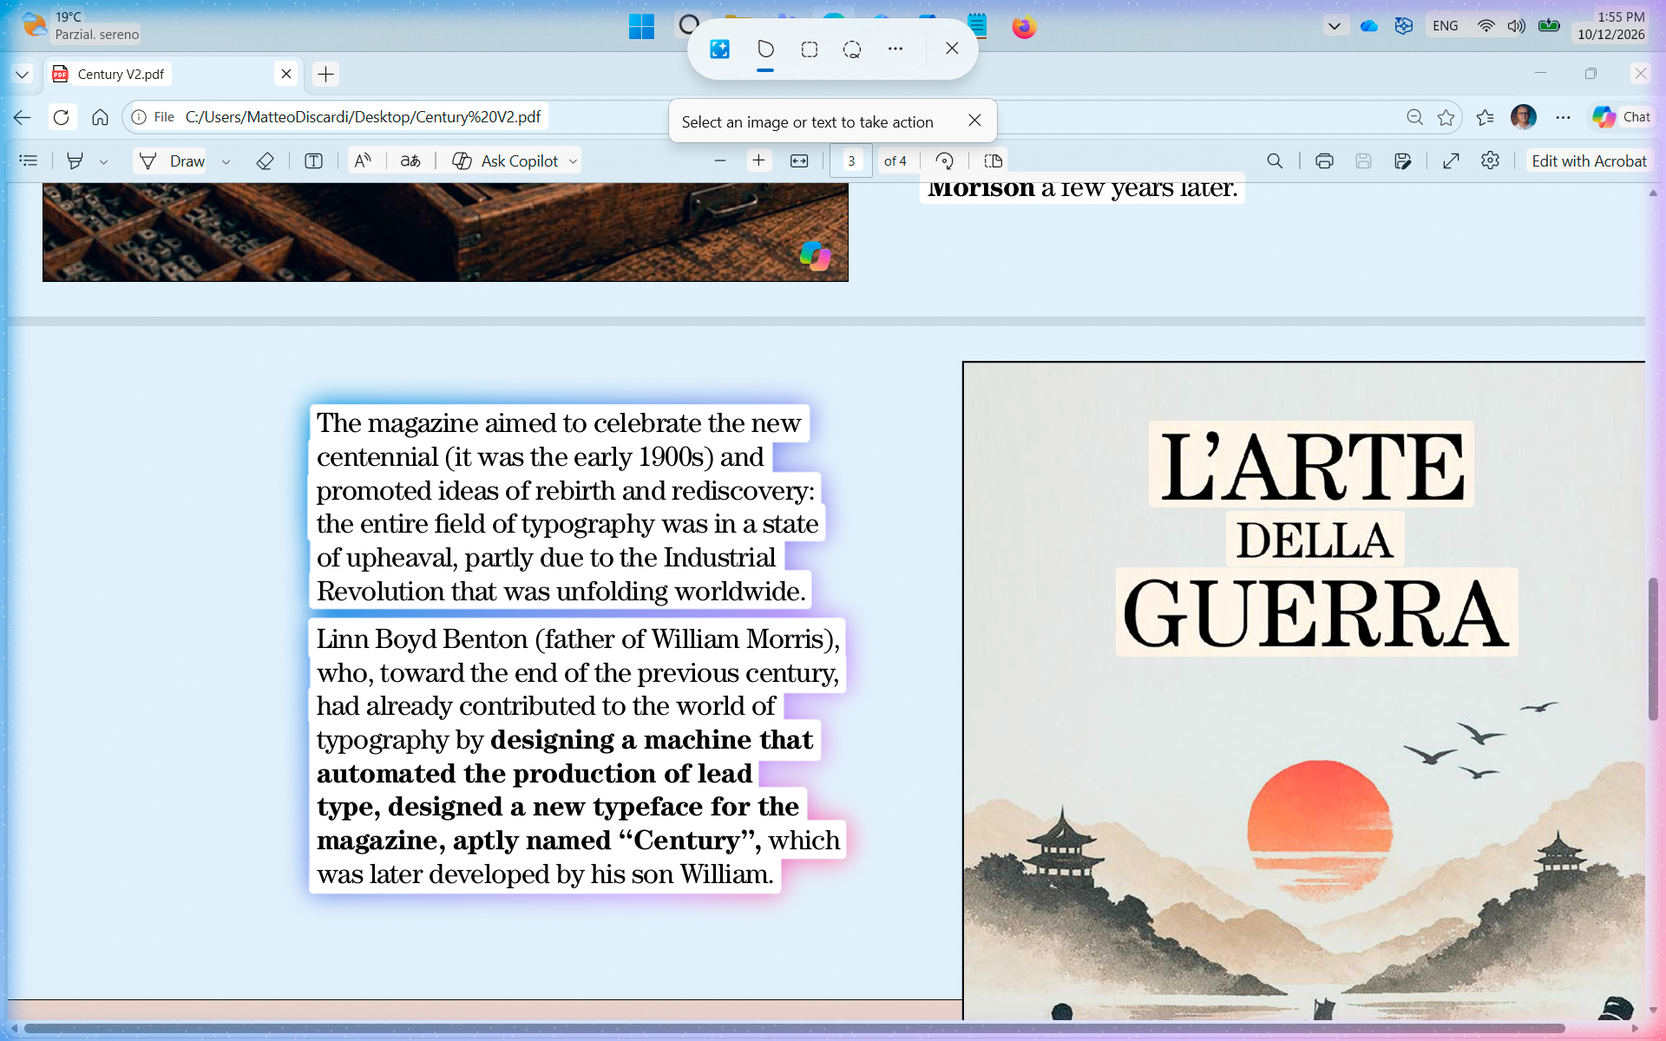1666x1041 pixels.
Task: Activate the Draw tool
Action: (172, 160)
